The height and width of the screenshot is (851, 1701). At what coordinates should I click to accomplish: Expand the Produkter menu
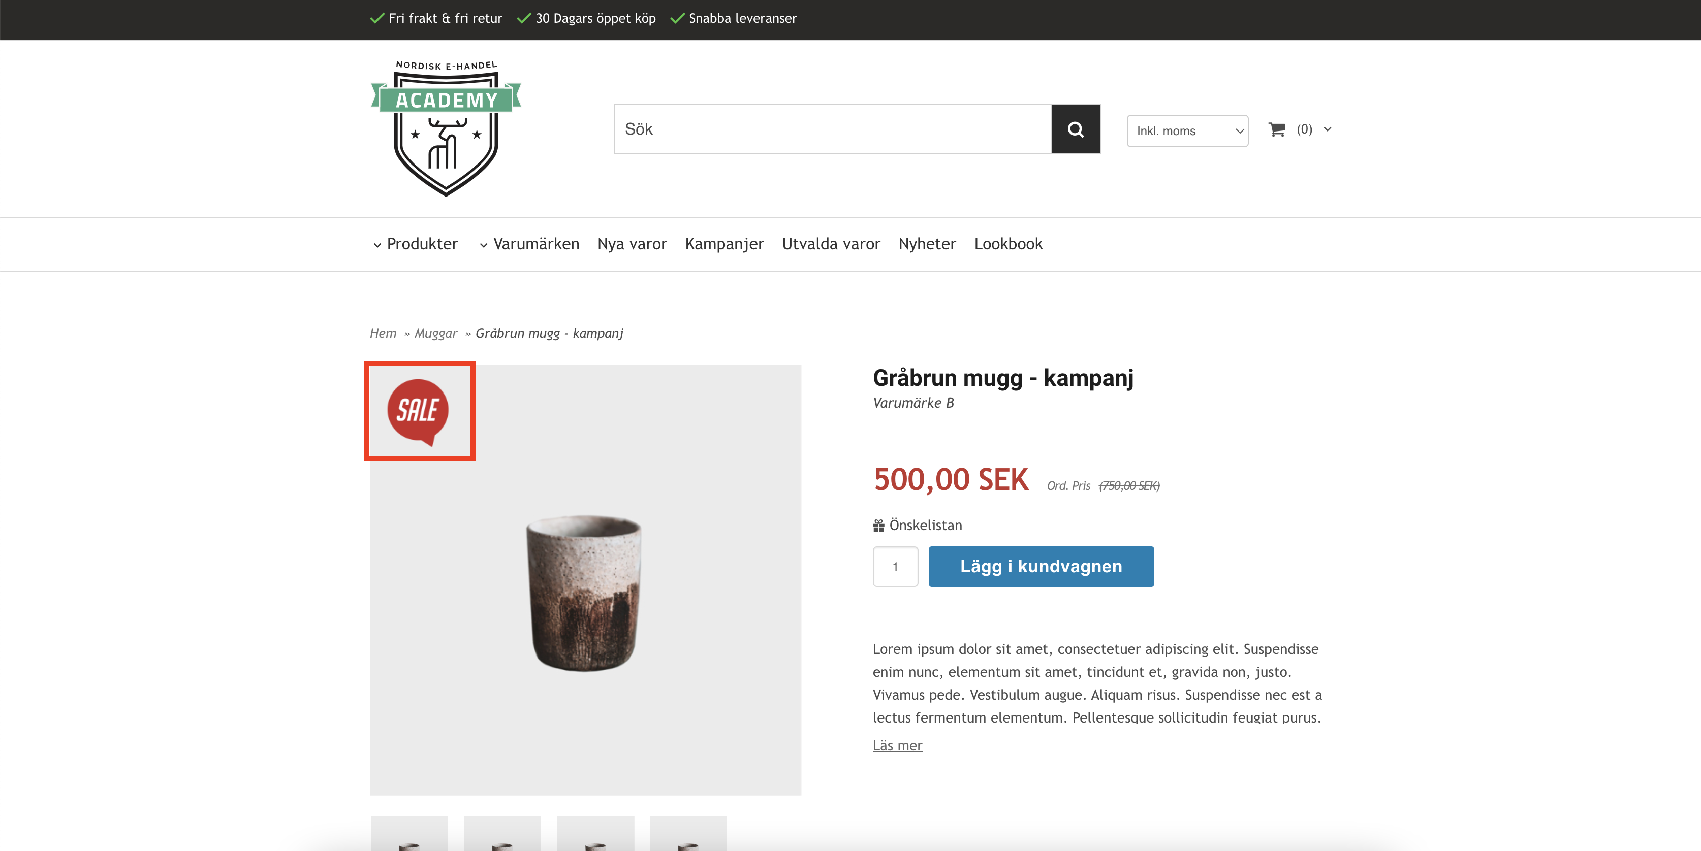coord(416,244)
